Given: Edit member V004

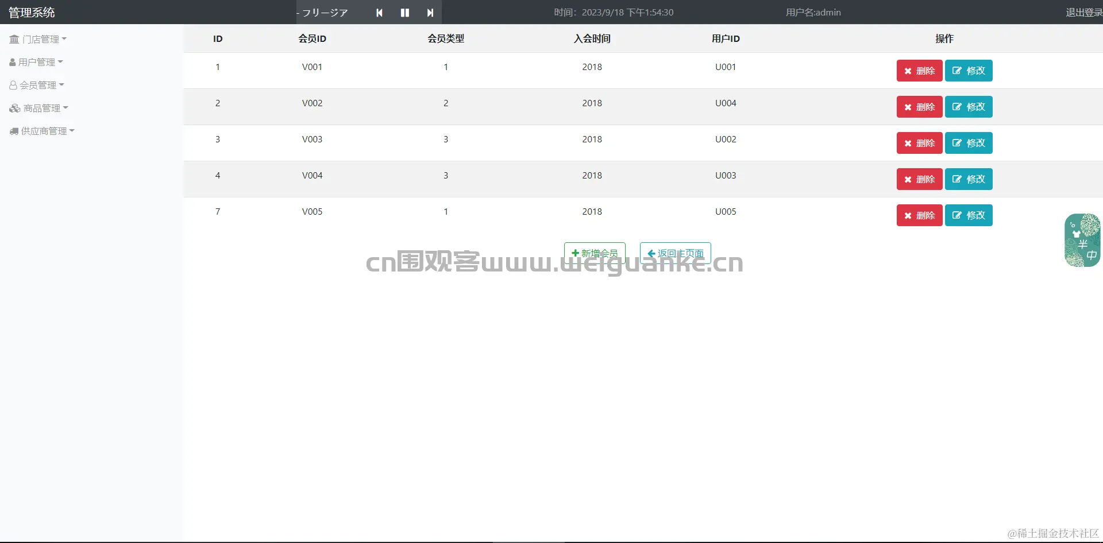Looking at the screenshot, I should pos(969,179).
